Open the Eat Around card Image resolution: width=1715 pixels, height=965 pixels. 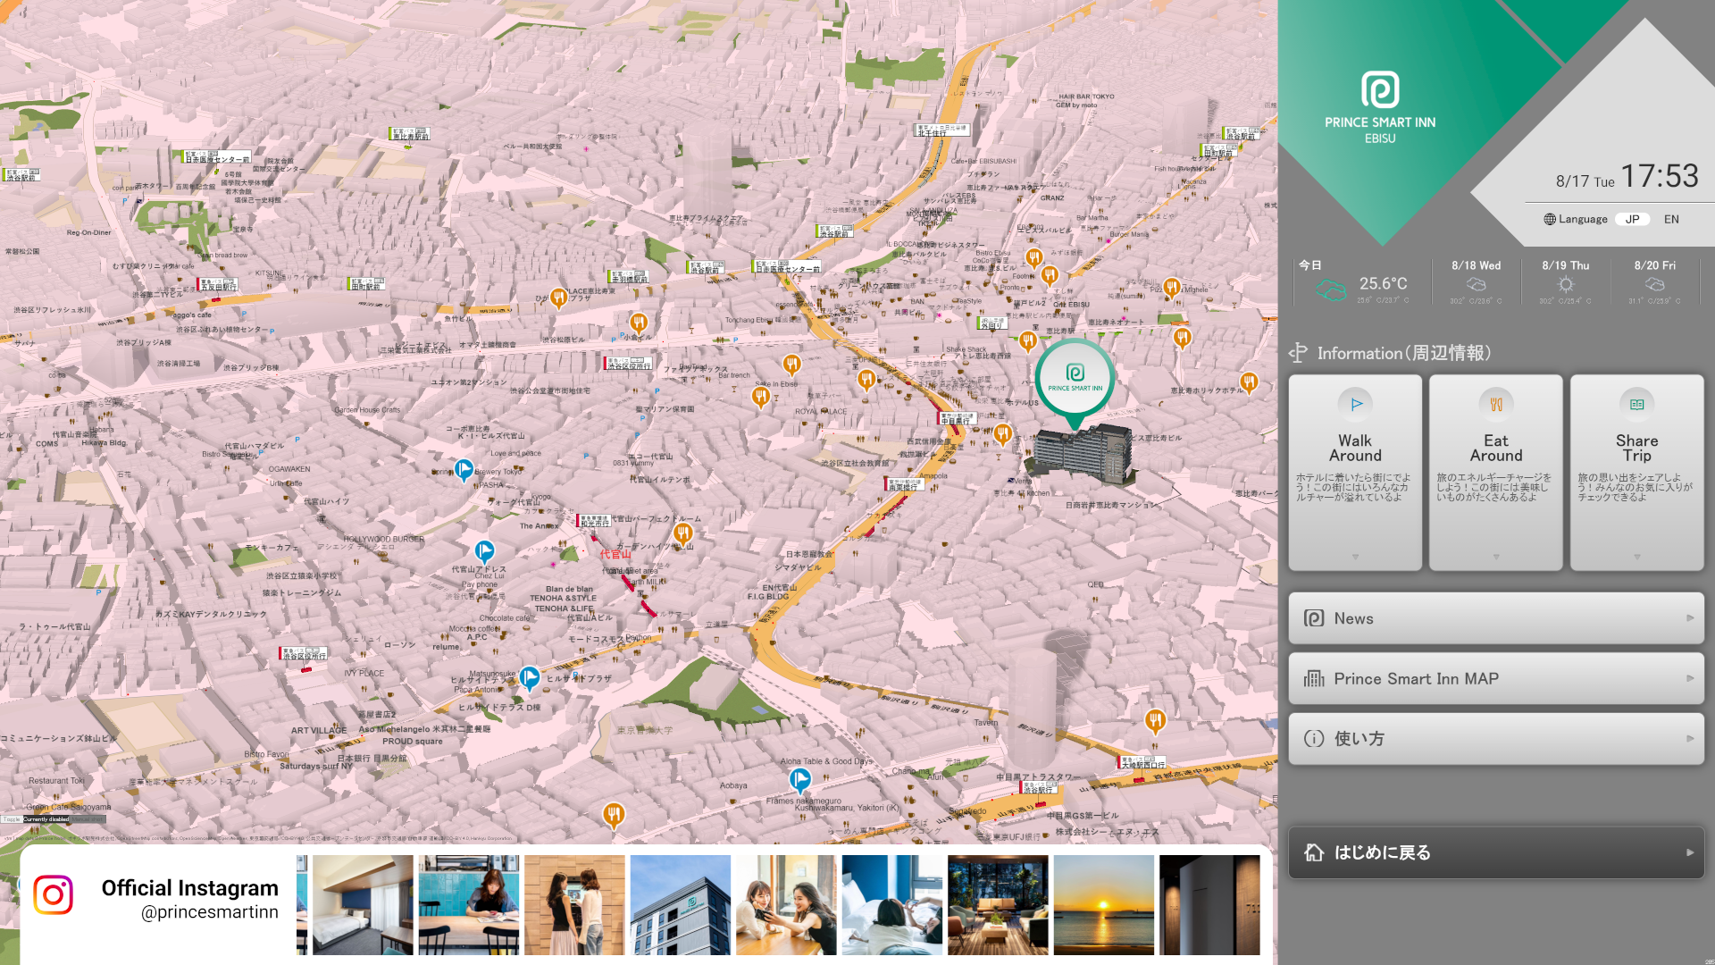pyautogui.click(x=1496, y=473)
